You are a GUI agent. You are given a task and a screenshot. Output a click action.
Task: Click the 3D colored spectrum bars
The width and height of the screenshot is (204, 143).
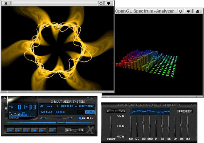click(146, 63)
